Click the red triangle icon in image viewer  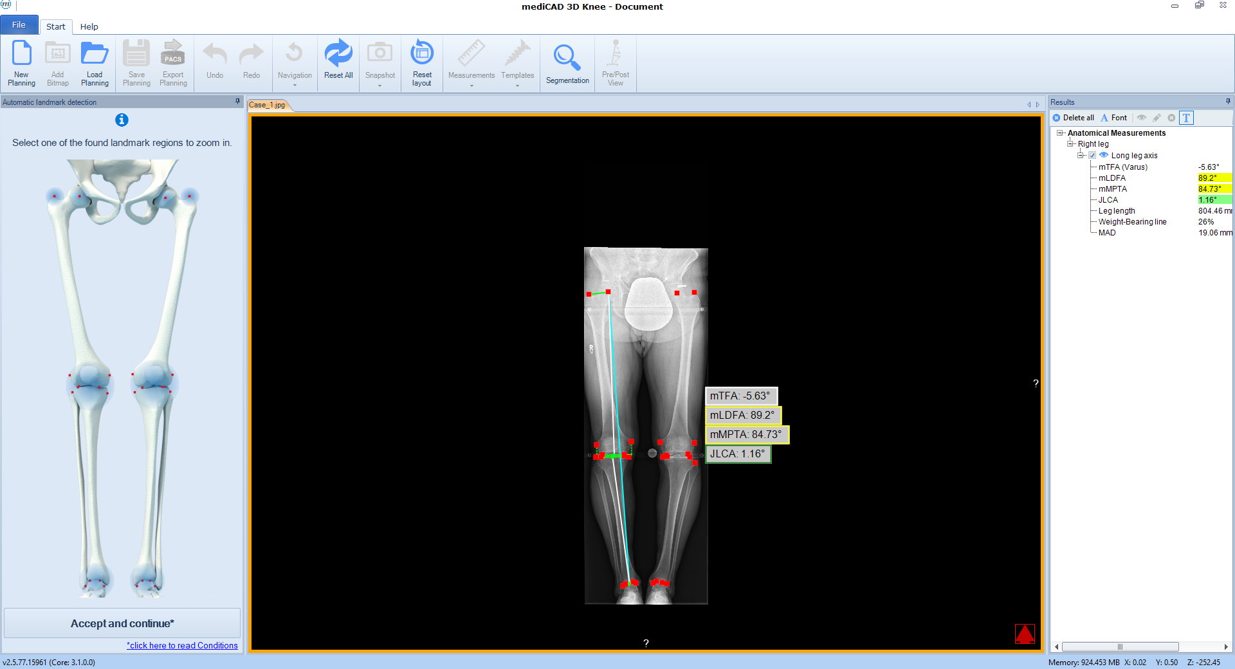click(x=1025, y=634)
